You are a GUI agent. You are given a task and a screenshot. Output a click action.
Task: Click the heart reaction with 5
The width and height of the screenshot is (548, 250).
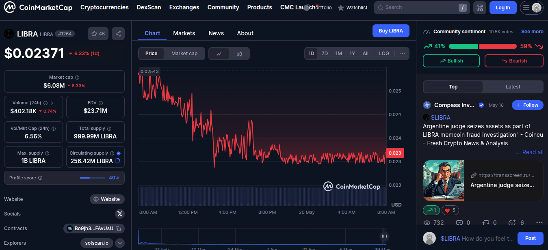coord(451,210)
